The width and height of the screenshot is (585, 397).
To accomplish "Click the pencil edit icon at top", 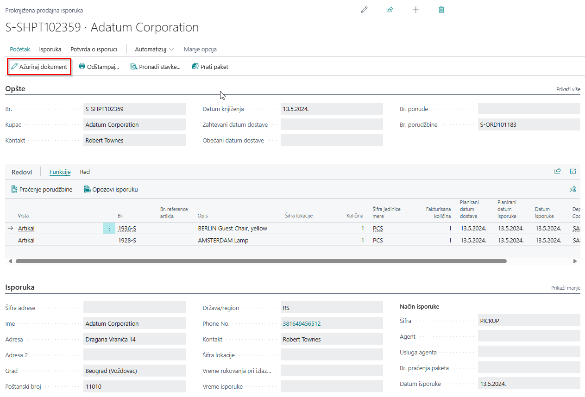I will pyautogui.click(x=364, y=10).
